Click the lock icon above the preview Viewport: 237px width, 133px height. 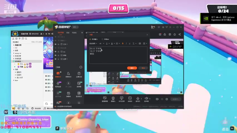coord(165,34)
